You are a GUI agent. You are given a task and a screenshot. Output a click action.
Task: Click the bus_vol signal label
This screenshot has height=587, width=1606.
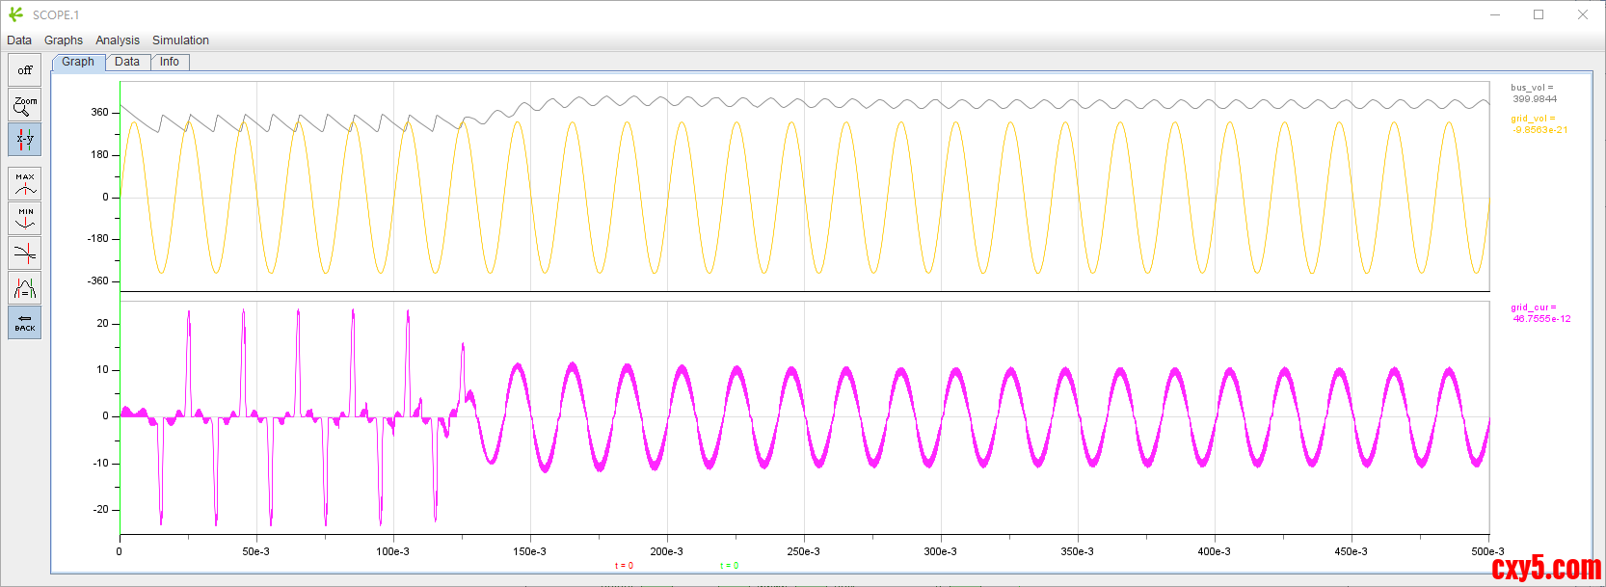pos(1532,88)
